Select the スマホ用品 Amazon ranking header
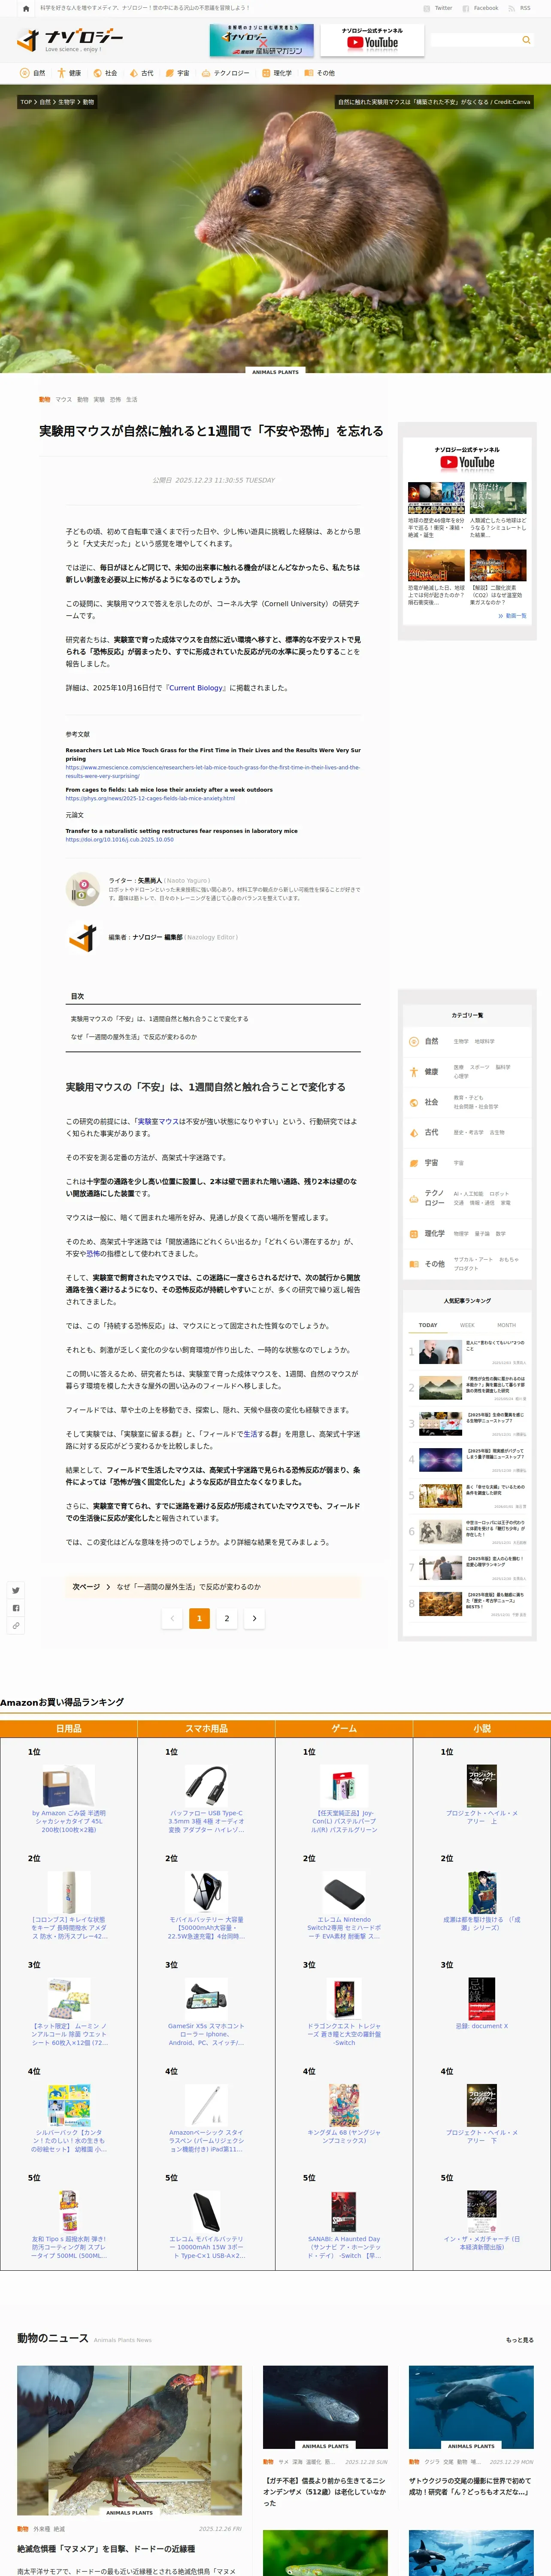The image size is (551, 2576). (206, 1728)
